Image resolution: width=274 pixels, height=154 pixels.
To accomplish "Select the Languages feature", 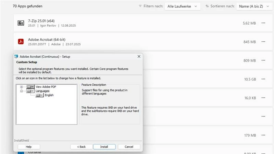I will coord(42,91).
